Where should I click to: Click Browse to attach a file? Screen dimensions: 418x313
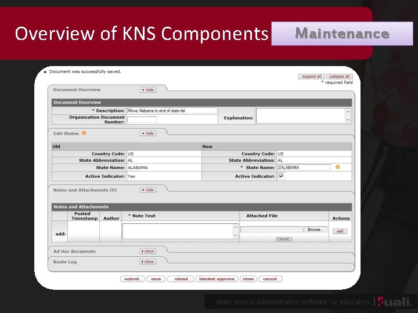tap(315, 230)
